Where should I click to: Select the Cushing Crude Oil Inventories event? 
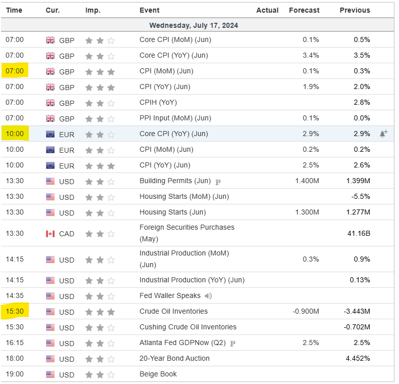[x=188, y=327]
